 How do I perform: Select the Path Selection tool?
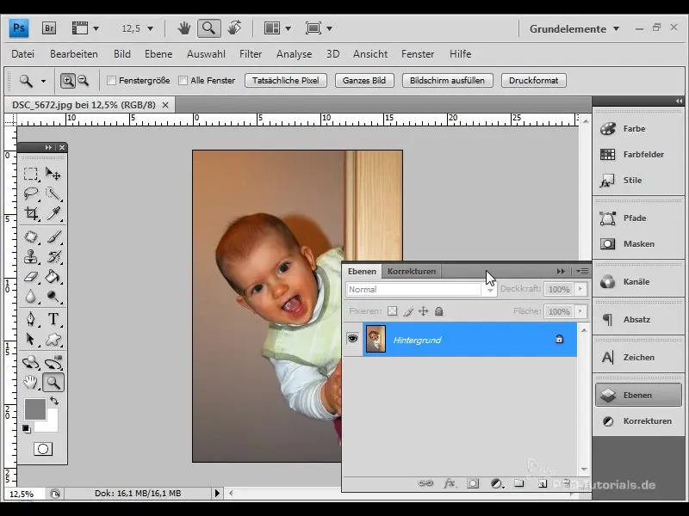tap(30, 339)
